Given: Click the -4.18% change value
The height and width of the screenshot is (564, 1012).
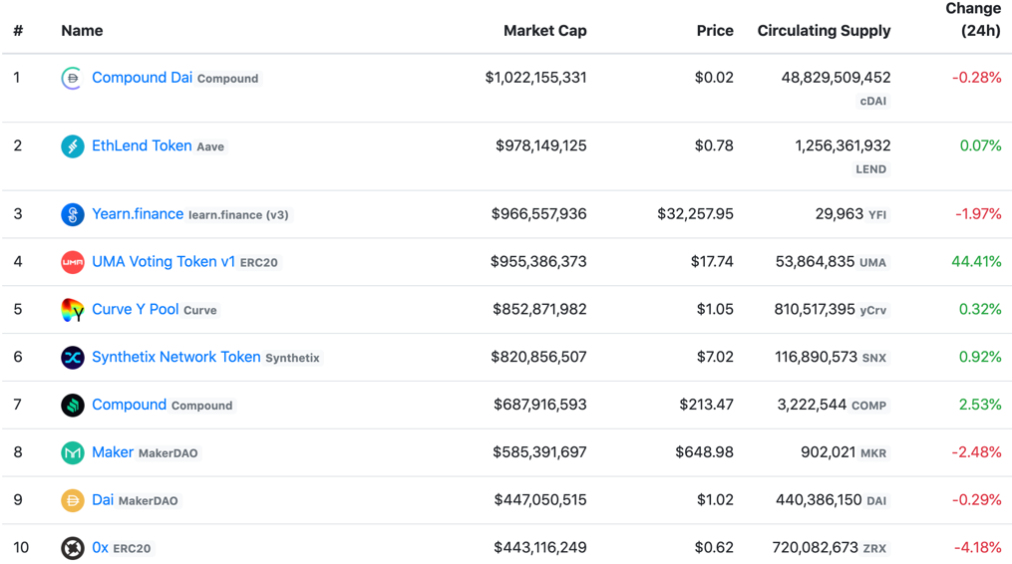Looking at the screenshot, I should [x=977, y=548].
